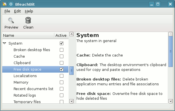Click the tree list scroll-up arrow

point(71,34)
